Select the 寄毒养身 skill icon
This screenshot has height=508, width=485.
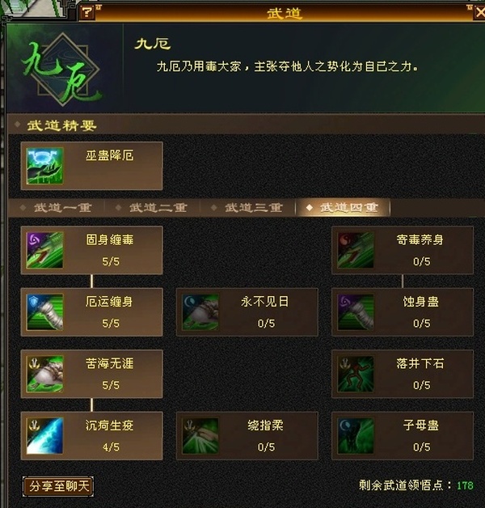click(356, 250)
